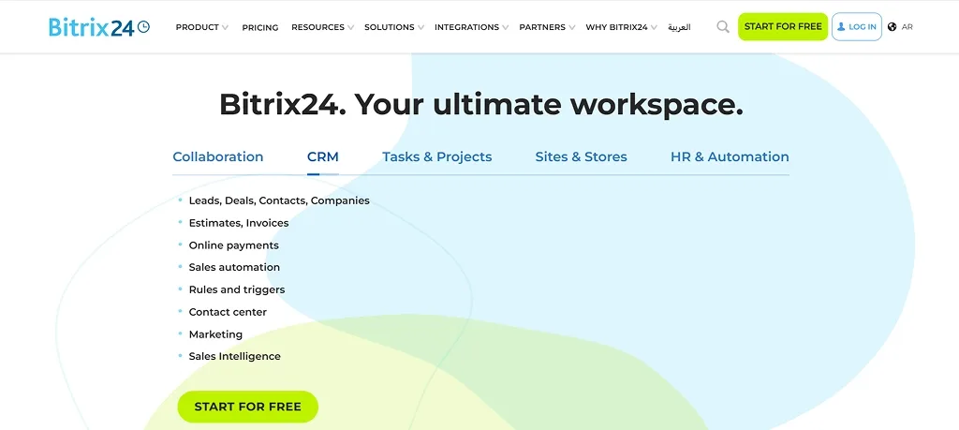Switch to the Tasks & Projects tab
Viewport: 959px width, 430px height.
pyautogui.click(x=436, y=156)
